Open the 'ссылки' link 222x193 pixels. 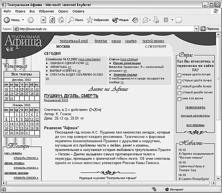[131, 41]
